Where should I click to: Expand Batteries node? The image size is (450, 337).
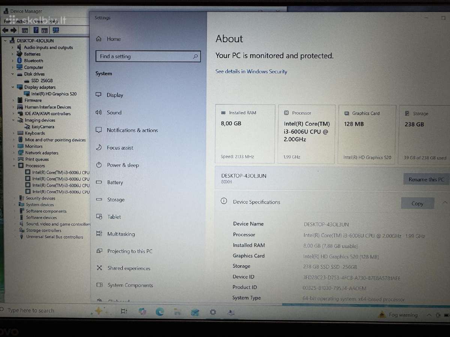[12, 54]
